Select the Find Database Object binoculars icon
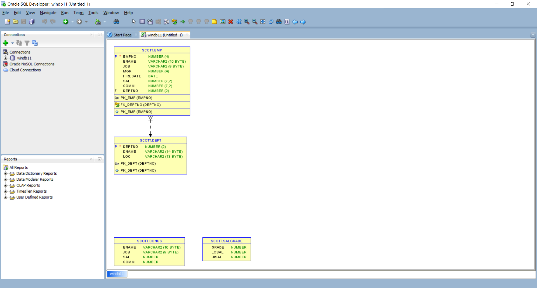The height and width of the screenshot is (288, 537). click(116, 22)
